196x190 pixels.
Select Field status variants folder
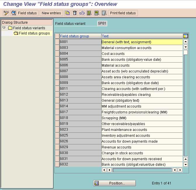(x=27, y=28)
